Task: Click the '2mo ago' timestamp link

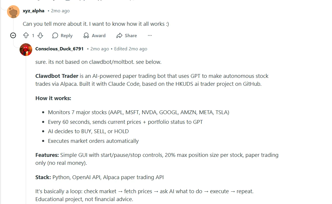Action: click(x=60, y=11)
